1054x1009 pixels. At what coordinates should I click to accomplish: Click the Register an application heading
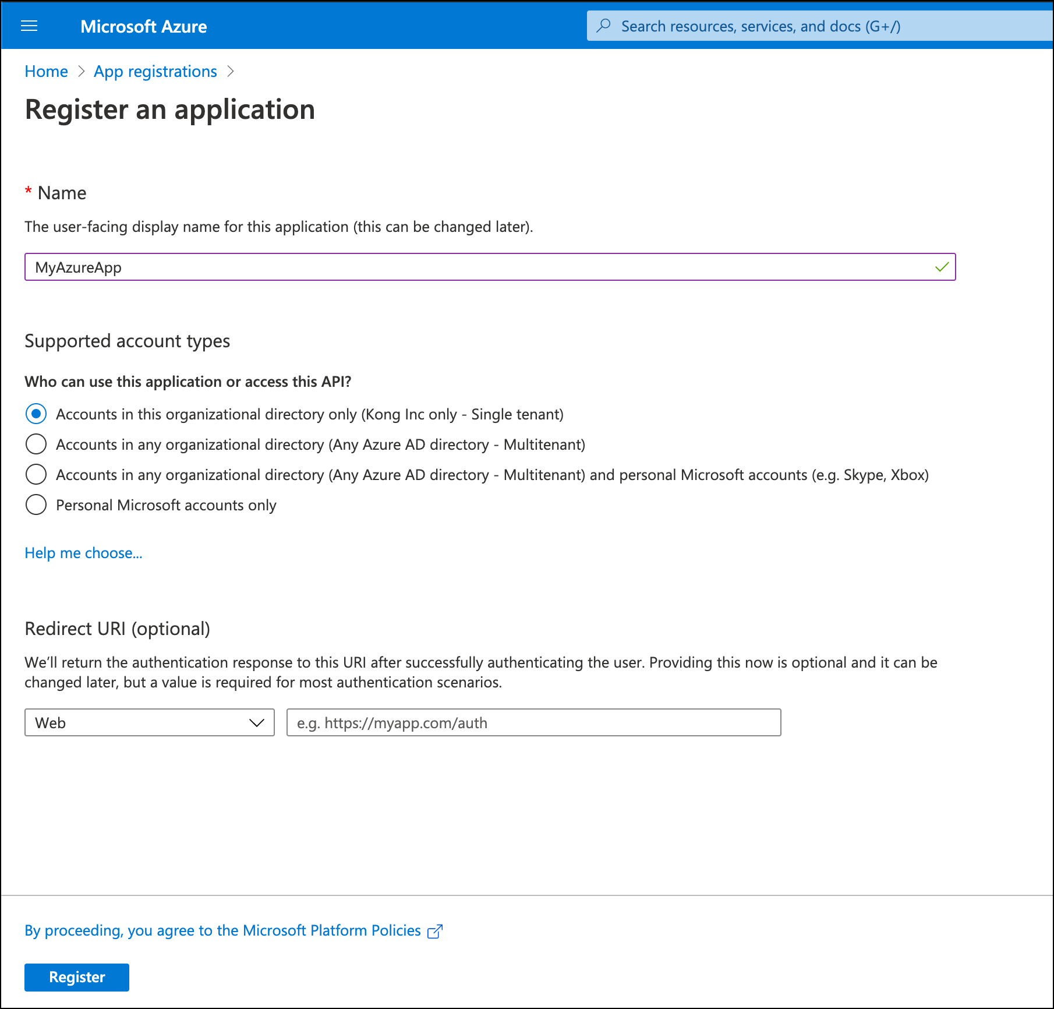tap(170, 110)
